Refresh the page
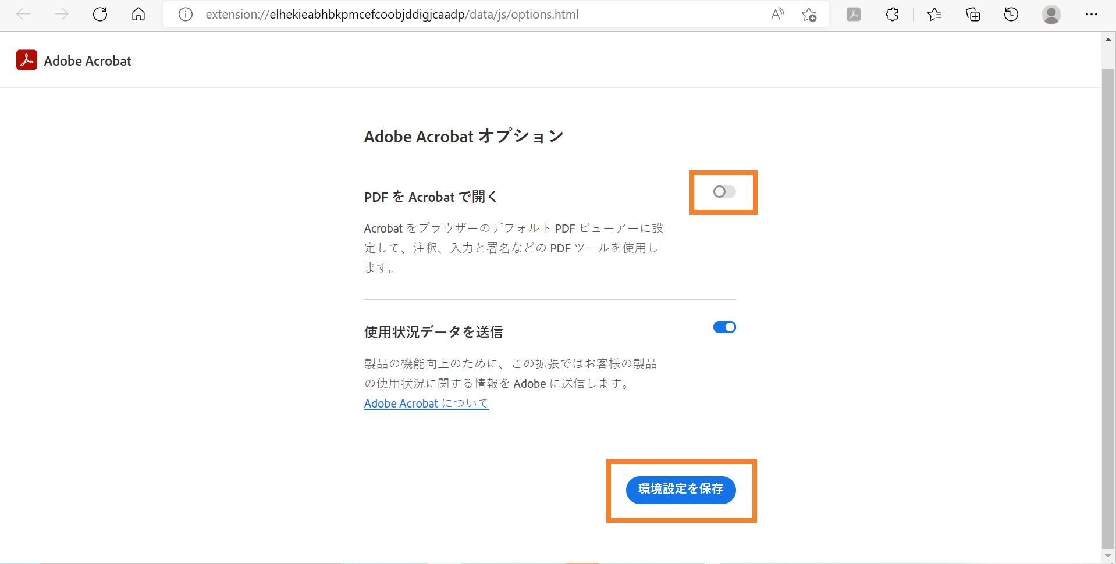1116x564 pixels. pos(99,14)
